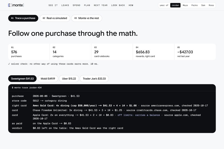Click the 'verdict' row label
This screenshot has width=224, height=149.
tap(17, 128)
